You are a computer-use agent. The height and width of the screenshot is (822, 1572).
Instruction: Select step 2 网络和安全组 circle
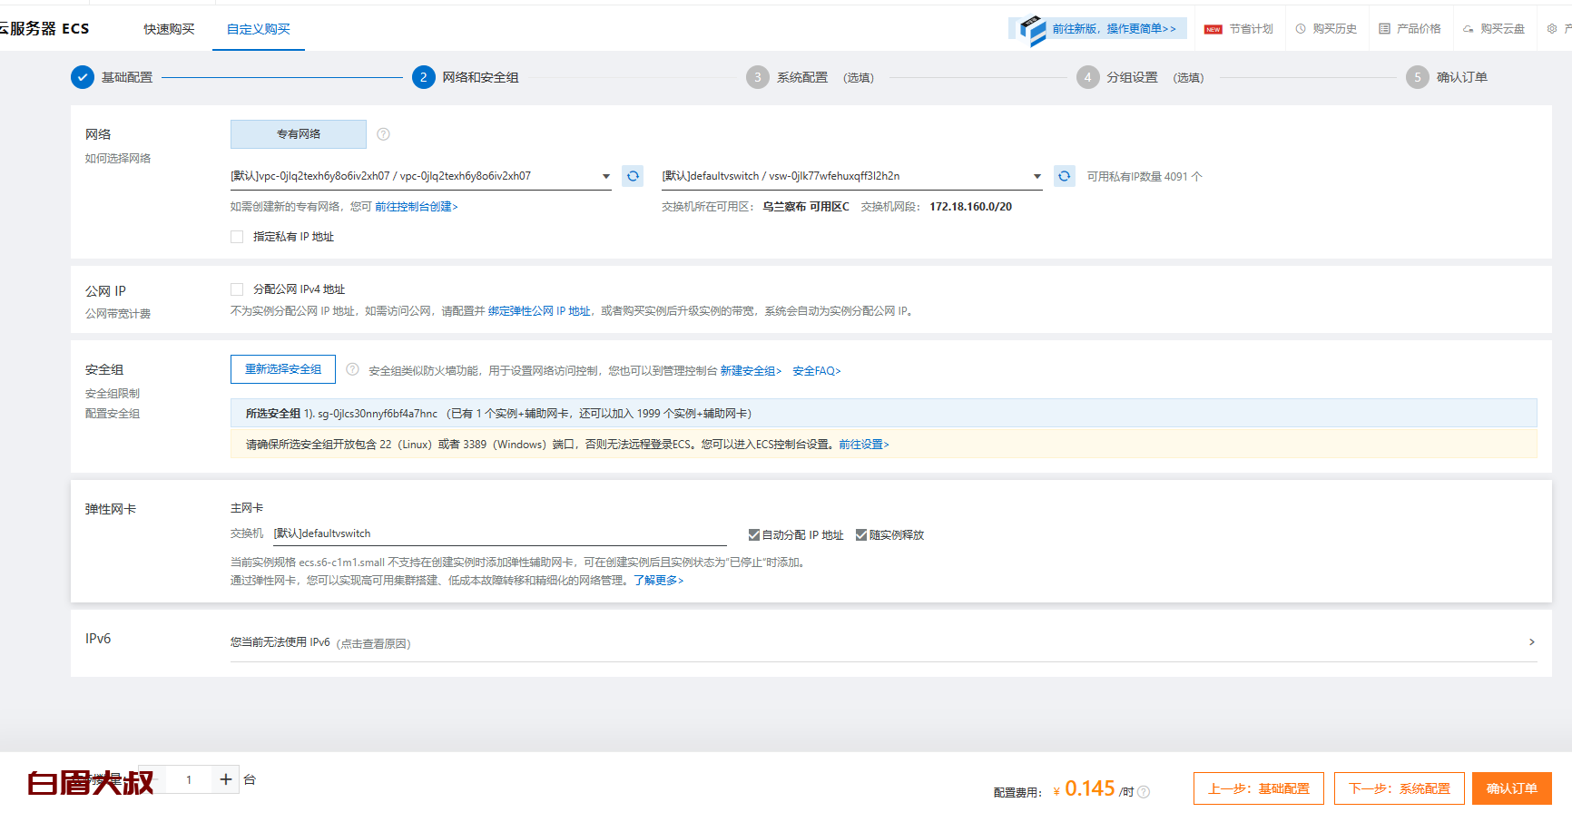(424, 77)
